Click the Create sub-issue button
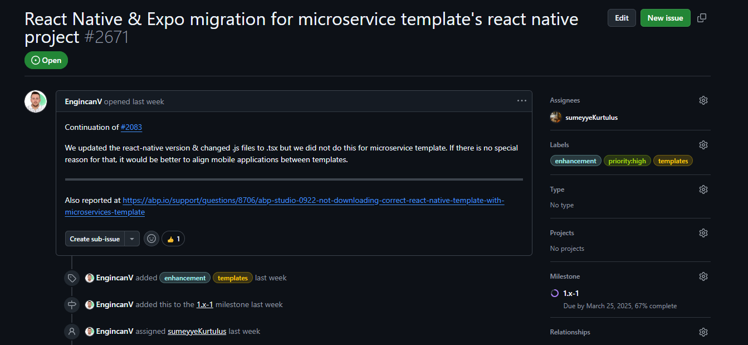Image resolution: width=748 pixels, height=345 pixels. (x=95, y=239)
